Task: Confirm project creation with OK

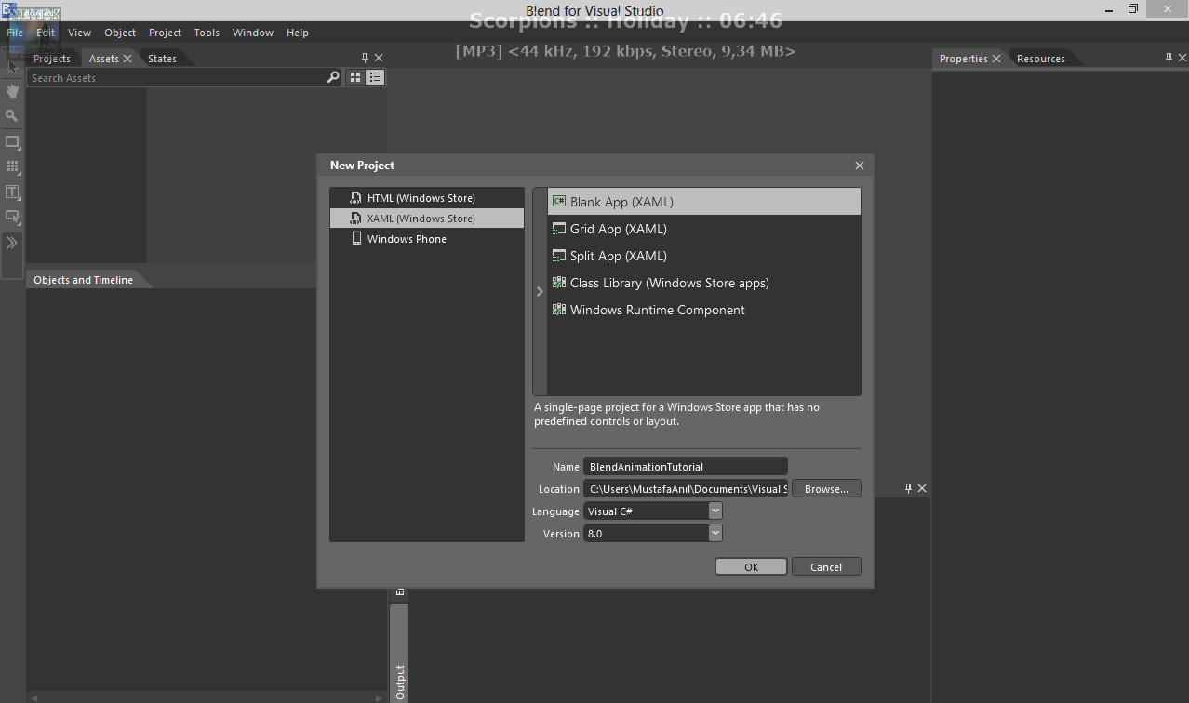Action: pyautogui.click(x=750, y=566)
